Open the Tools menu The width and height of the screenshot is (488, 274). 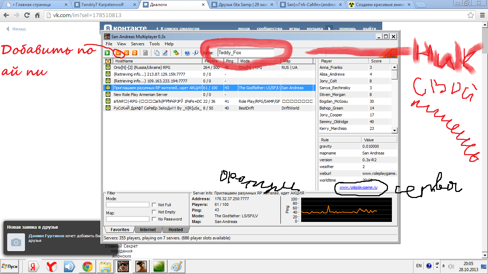click(154, 44)
